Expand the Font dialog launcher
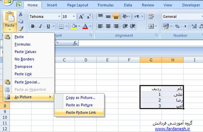The width and height of the screenshot is (203, 132). pyautogui.click(x=91, y=35)
